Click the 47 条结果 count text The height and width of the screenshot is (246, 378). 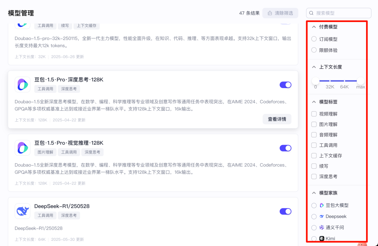click(x=249, y=13)
